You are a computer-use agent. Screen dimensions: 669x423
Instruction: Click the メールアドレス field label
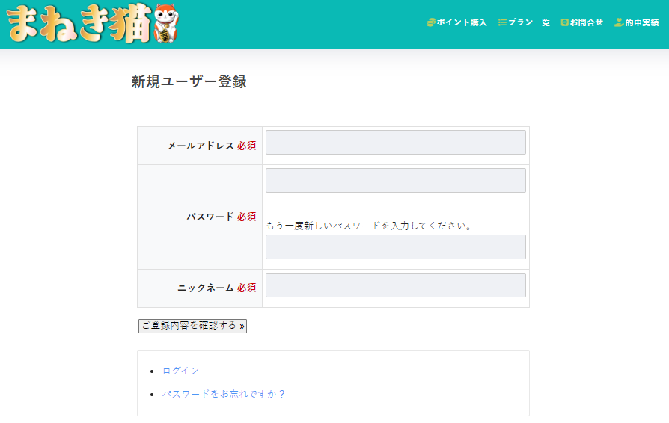(x=201, y=146)
